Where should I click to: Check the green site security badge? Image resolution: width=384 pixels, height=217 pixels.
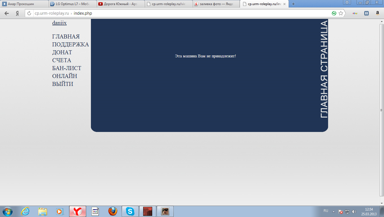(x=334, y=13)
